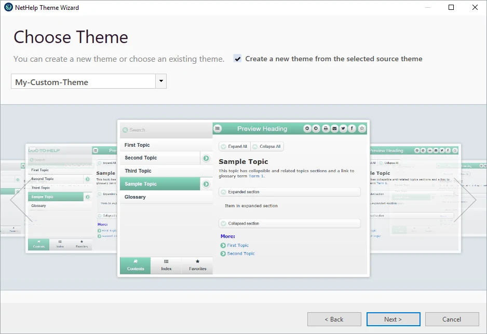487x334 pixels.
Task: Click the 'Sample Topic' heading in preview
Action: (x=243, y=162)
